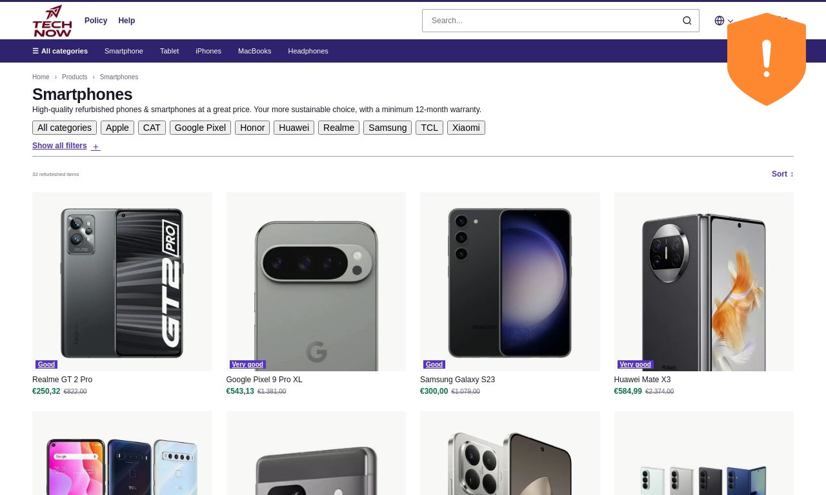
Task: Open the Smartphone nav menu item
Action: tap(124, 51)
